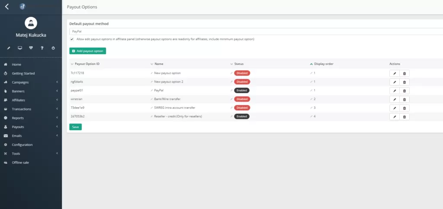The height and width of the screenshot is (209, 443).
Task: Click the monitor icon in sidebar profile
Action: pos(19,48)
